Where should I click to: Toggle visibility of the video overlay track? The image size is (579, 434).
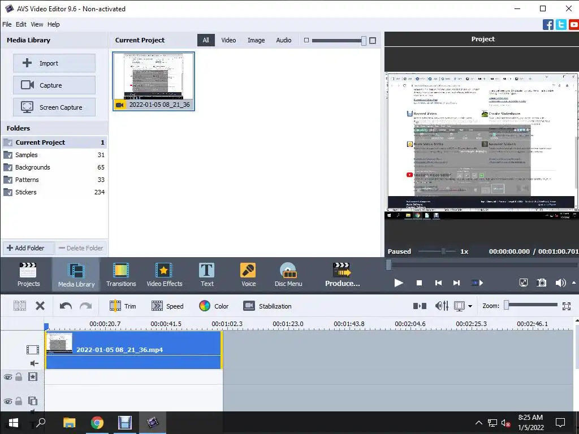(8, 401)
